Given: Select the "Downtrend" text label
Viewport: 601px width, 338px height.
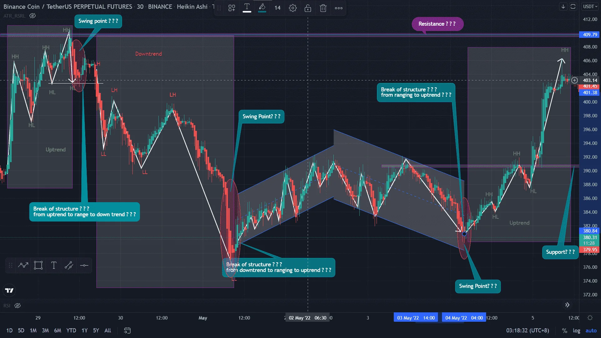Looking at the screenshot, I should (x=149, y=54).
